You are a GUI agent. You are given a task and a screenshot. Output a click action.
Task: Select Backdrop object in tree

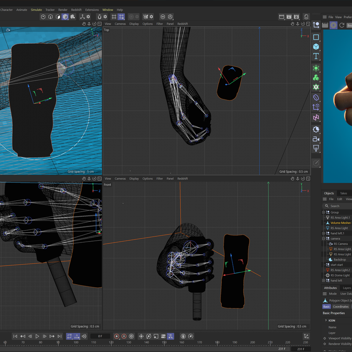(340, 260)
